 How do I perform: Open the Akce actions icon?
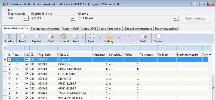[x=76, y=38]
